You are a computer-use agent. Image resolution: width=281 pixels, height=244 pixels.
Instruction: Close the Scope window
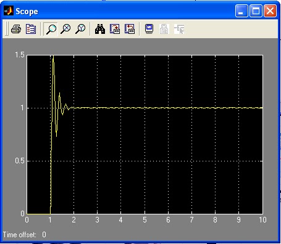click(270, 11)
